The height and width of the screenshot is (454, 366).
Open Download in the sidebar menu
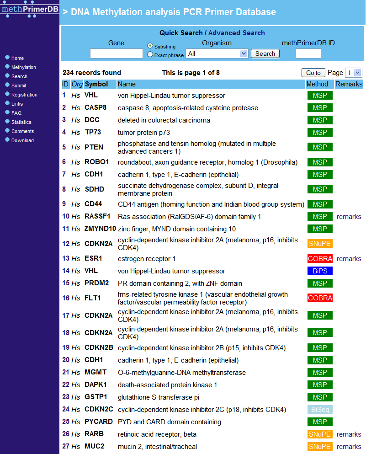point(22,140)
